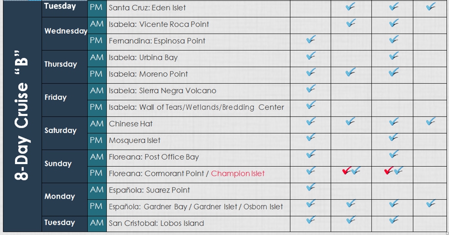Screen dimensions: 449x235
Task: Select the red Champion Islet text
Action: tap(238, 173)
